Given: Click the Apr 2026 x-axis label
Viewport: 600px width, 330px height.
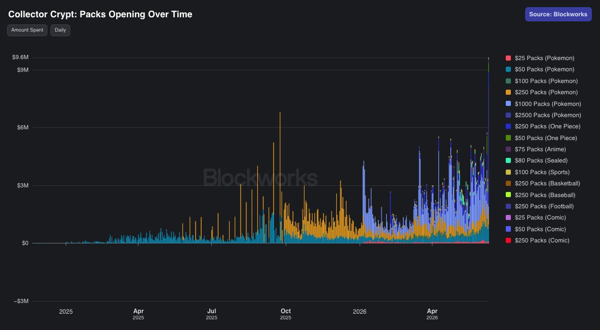Looking at the screenshot, I should 432,314.
